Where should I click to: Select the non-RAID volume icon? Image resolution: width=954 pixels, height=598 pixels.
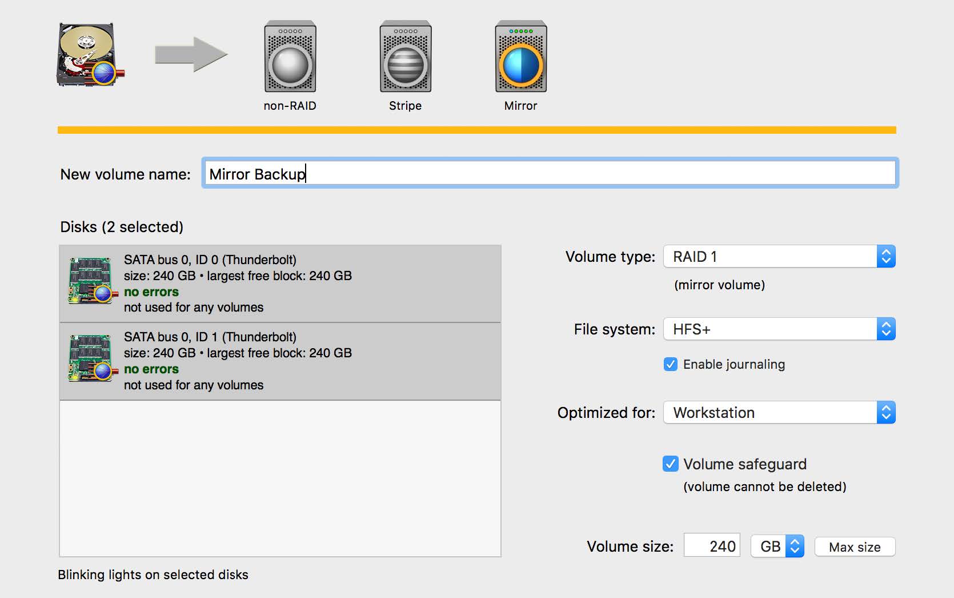pyautogui.click(x=290, y=57)
